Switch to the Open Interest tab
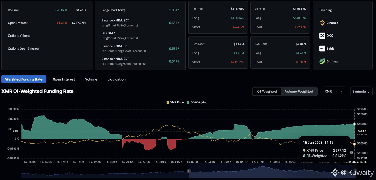The width and height of the screenshot is (376, 180). point(64,79)
